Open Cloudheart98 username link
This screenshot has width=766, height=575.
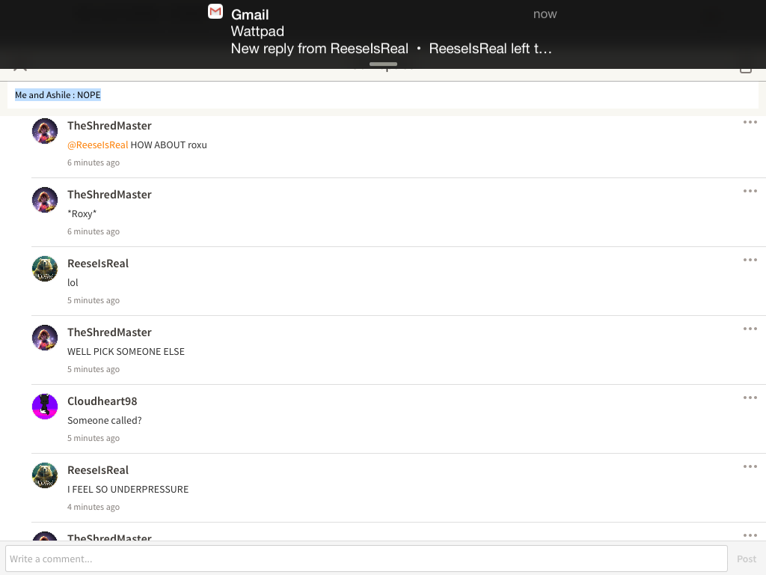(102, 401)
